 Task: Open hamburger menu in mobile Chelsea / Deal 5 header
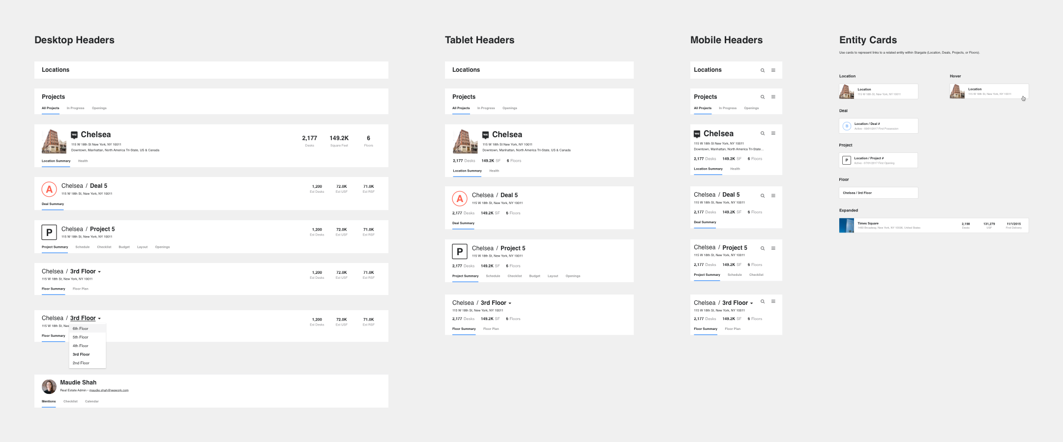(x=773, y=196)
